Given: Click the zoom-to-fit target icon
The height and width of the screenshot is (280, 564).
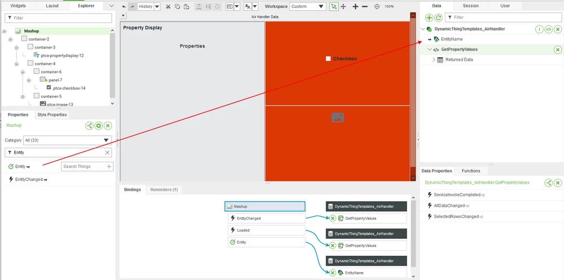Looking at the screenshot, I should click(x=377, y=6).
